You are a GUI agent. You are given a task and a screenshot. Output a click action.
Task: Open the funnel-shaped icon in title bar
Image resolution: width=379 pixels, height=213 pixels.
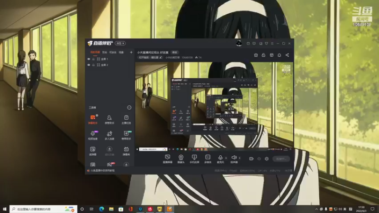tap(266, 44)
